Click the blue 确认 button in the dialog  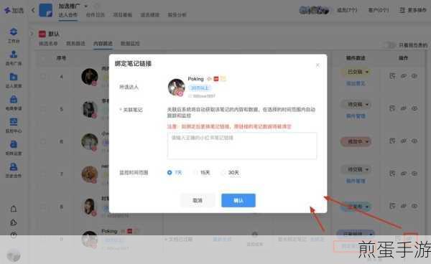[238, 200]
